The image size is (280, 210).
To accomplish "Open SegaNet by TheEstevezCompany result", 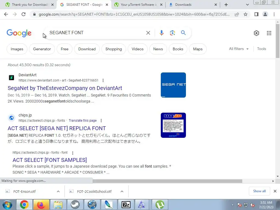I will (x=65, y=88).
